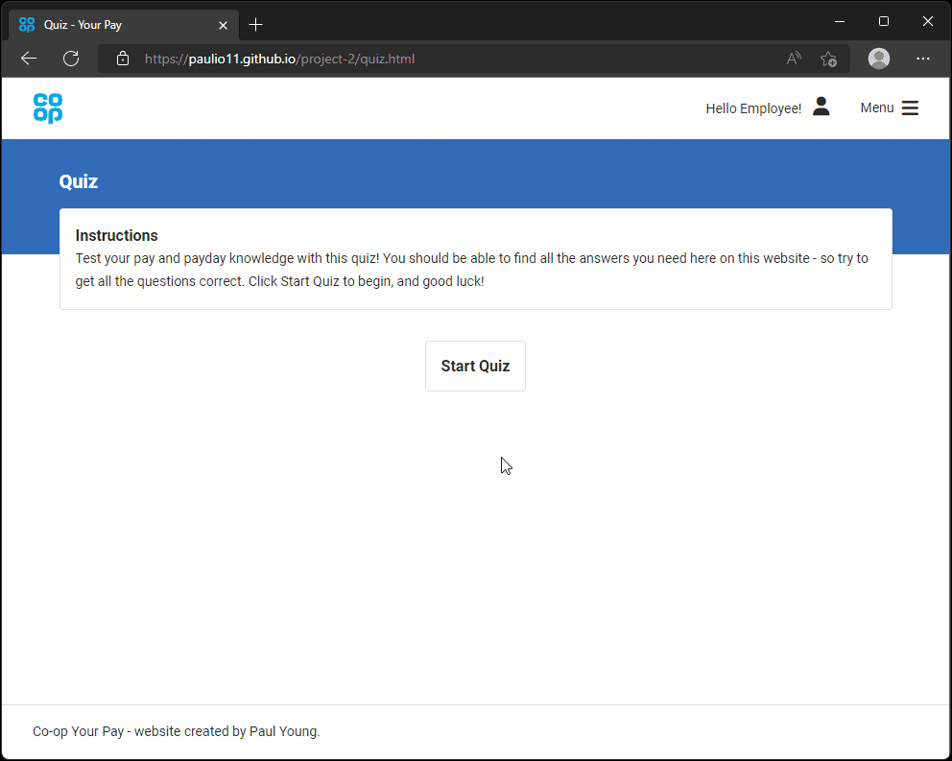Maximize the browser window

(884, 21)
